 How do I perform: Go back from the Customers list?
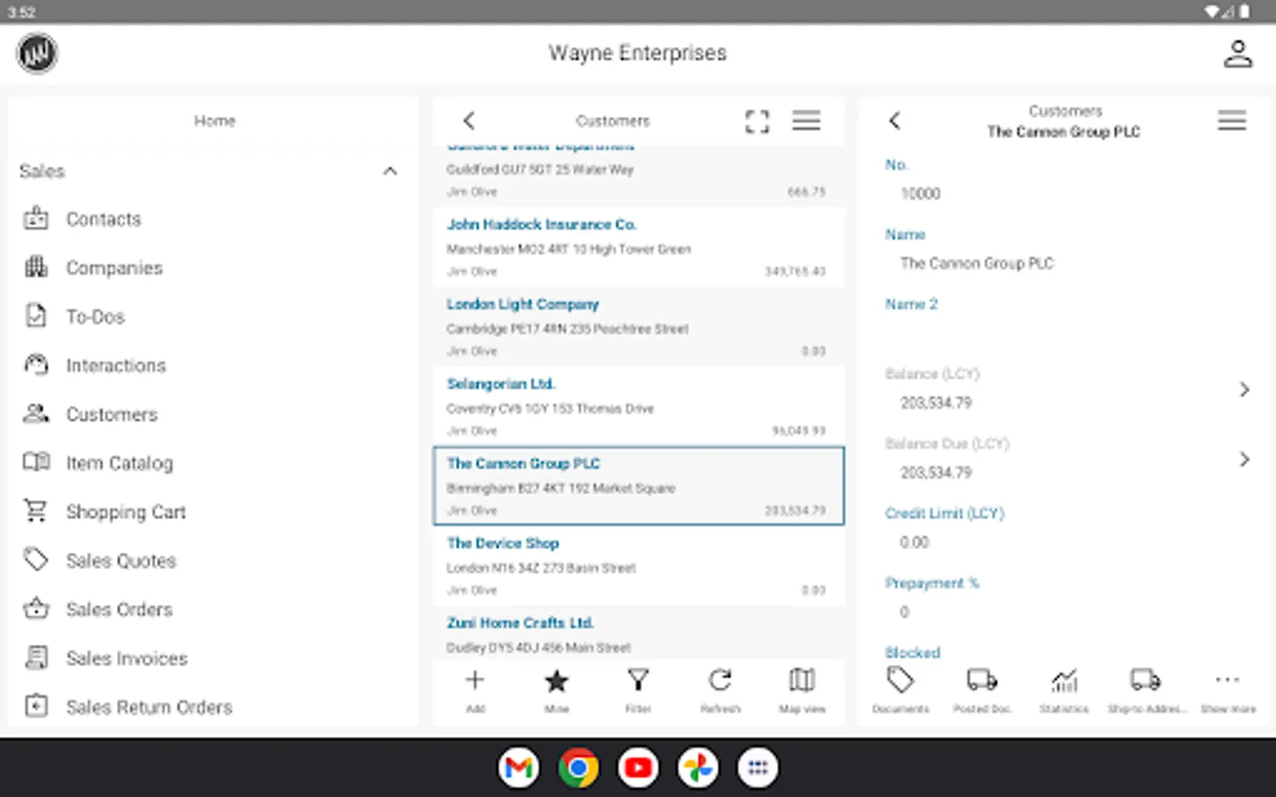click(470, 120)
